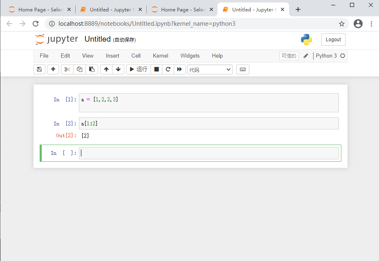Screen dimensions: 379x261
Task: Move the selected cell down
Action: [118, 69]
